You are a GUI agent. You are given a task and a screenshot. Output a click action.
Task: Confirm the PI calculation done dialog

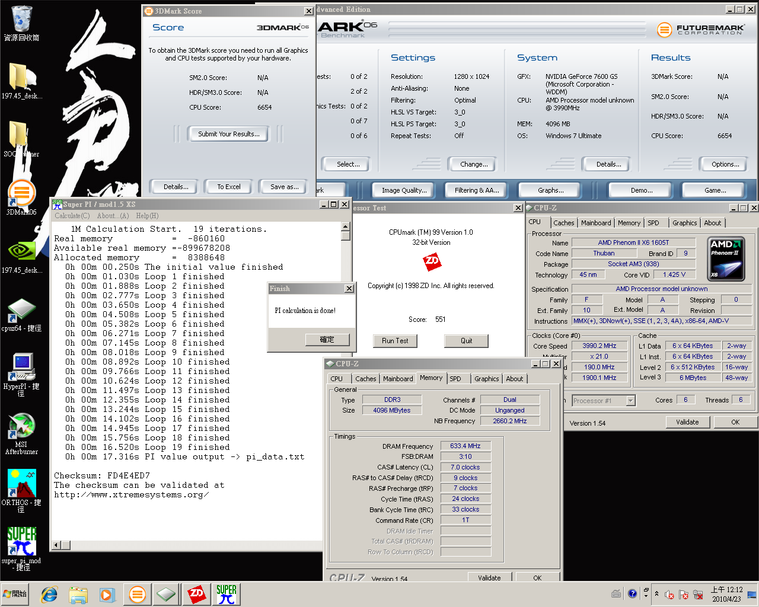327,340
